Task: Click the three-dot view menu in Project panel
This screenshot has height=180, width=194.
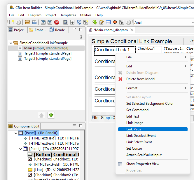Action: pyautogui.click(x=81, y=37)
